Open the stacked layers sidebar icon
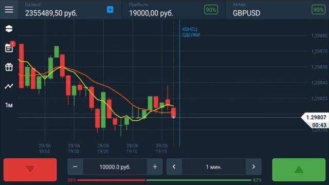 [9, 29]
